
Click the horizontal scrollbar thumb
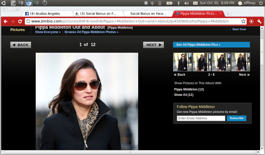click(130, 152)
